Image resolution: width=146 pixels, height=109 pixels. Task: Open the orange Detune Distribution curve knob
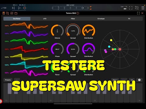[89, 31]
